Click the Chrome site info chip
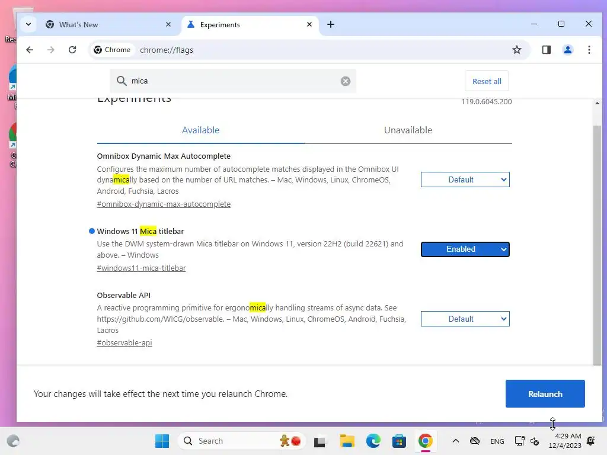 (x=112, y=50)
